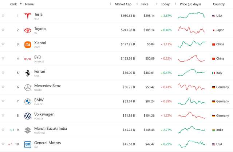Sort by the Rank column arrow
The height and width of the screenshot is (152, 233).
click(21, 4)
